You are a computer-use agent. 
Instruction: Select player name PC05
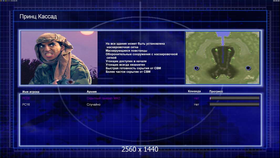point(26,98)
